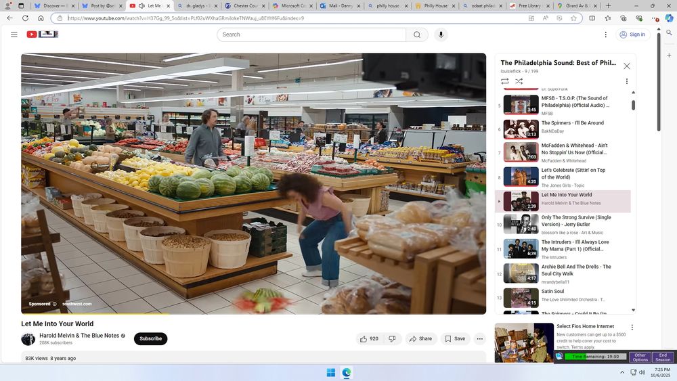The height and width of the screenshot is (381, 677).
Task: Open volume settings in system tray
Action: [642, 372]
